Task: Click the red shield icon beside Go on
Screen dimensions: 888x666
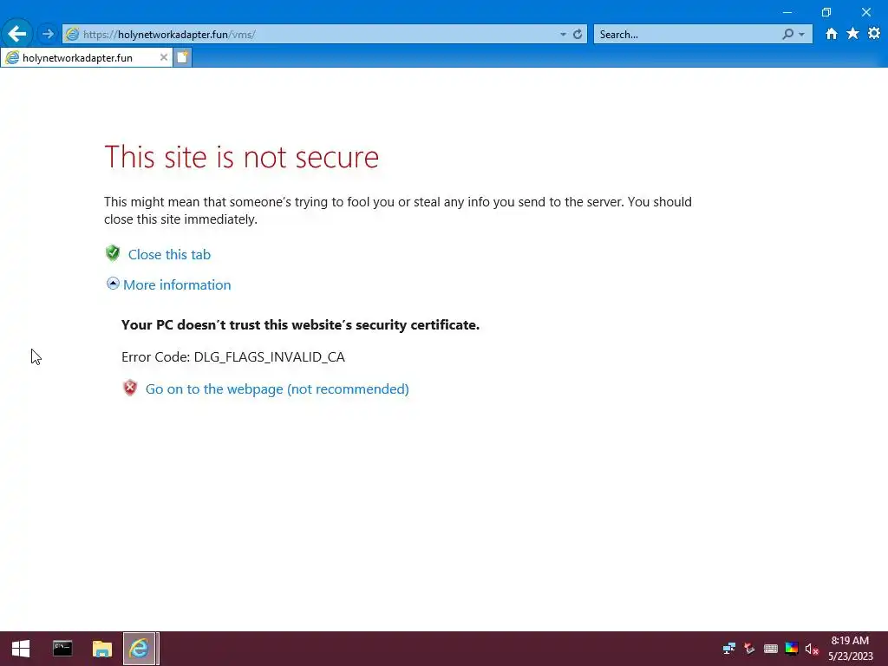Action: [x=130, y=388]
